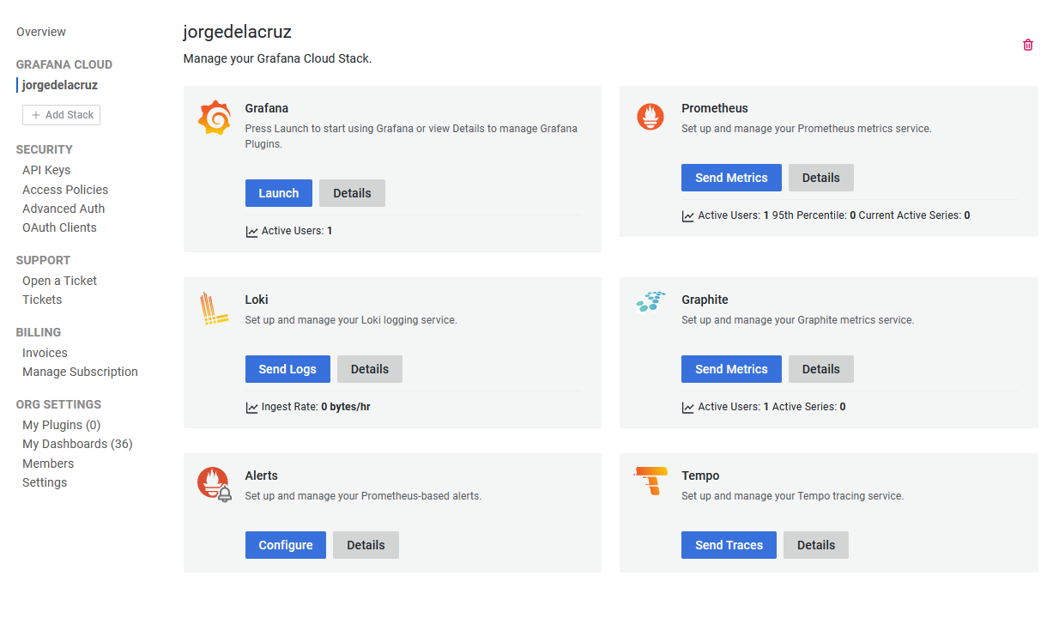
Task: Click Open a Ticket link
Action: (x=59, y=281)
